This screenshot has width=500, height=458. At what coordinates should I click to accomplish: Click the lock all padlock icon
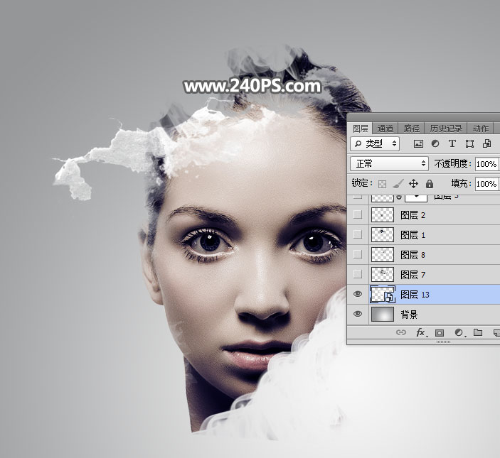pyautogui.click(x=430, y=184)
